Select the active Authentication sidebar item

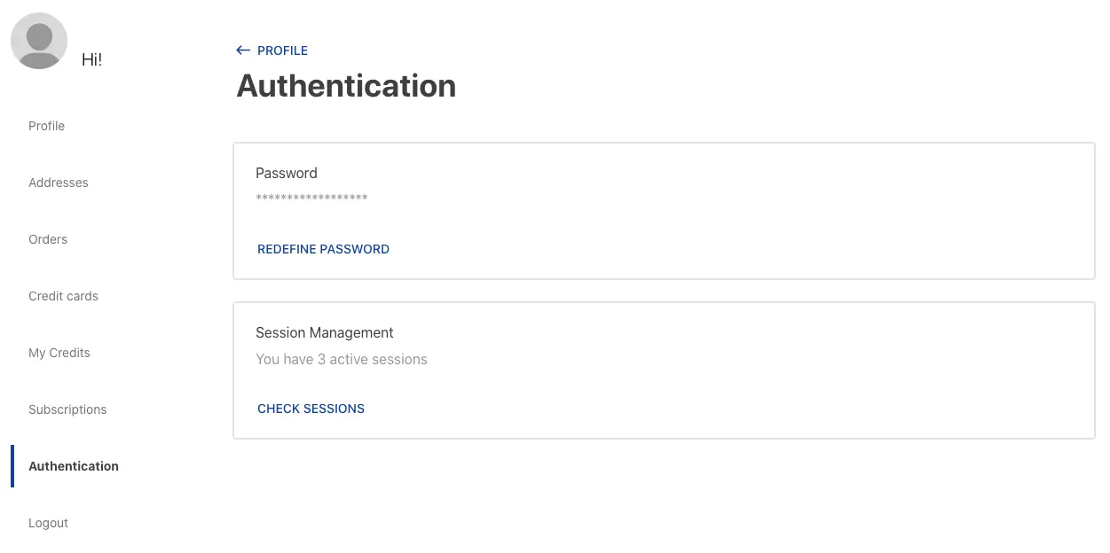click(x=74, y=466)
